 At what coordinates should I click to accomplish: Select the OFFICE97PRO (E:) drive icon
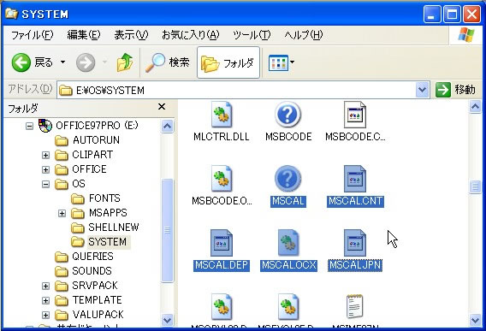point(45,126)
